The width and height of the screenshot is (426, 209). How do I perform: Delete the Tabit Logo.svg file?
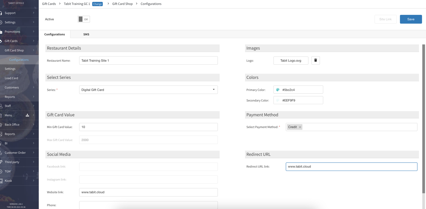(x=315, y=60)
